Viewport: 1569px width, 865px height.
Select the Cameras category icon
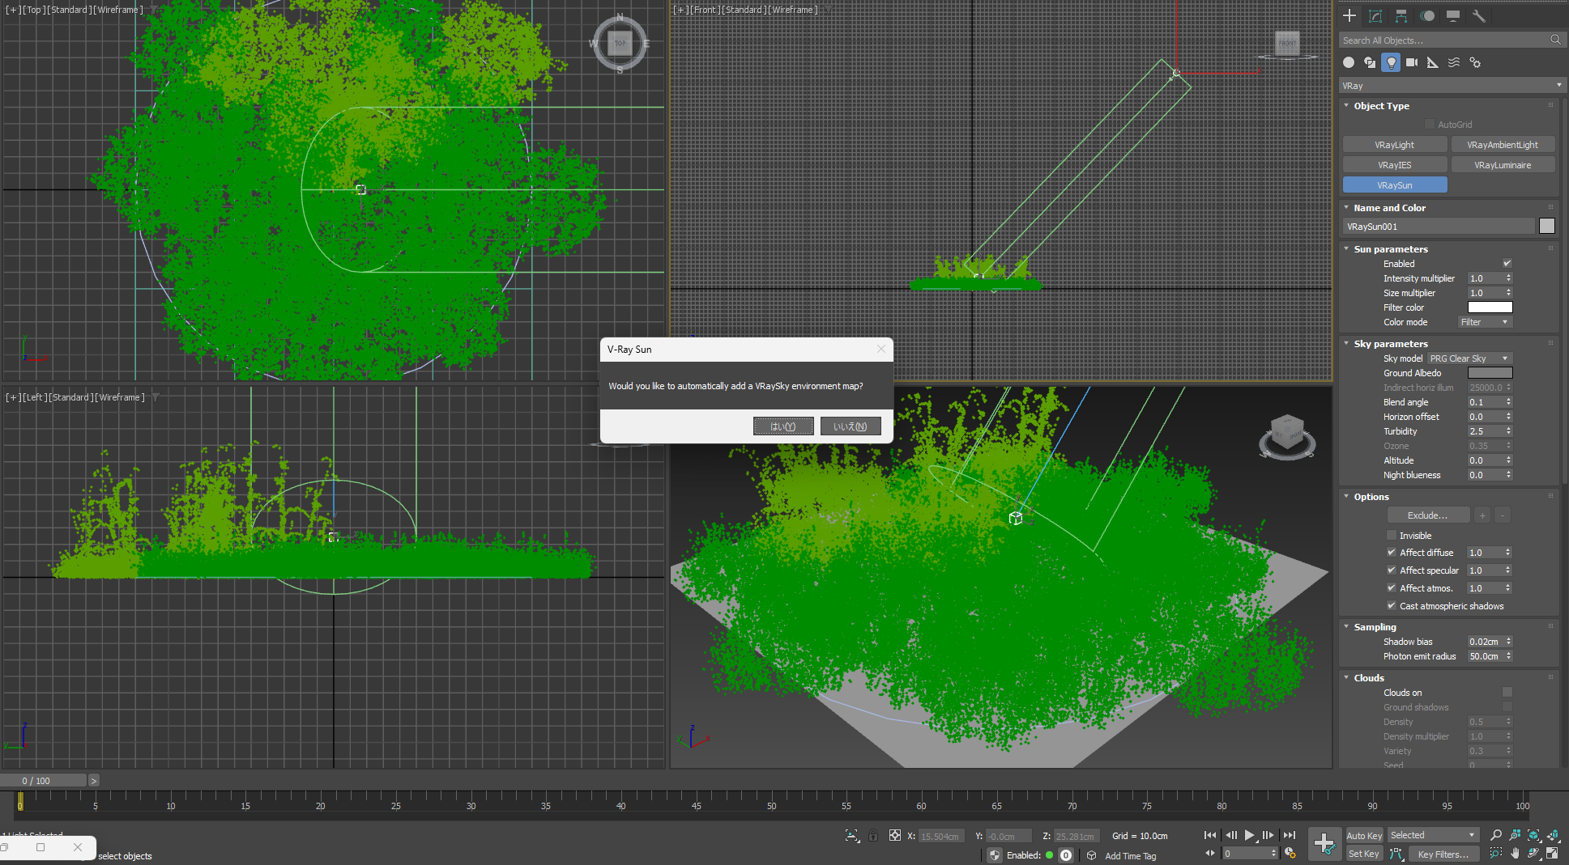(x=1412, y=62)
